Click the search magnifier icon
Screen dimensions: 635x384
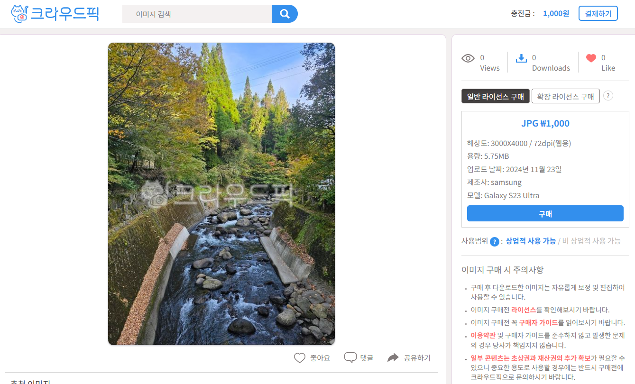(284, 13)
